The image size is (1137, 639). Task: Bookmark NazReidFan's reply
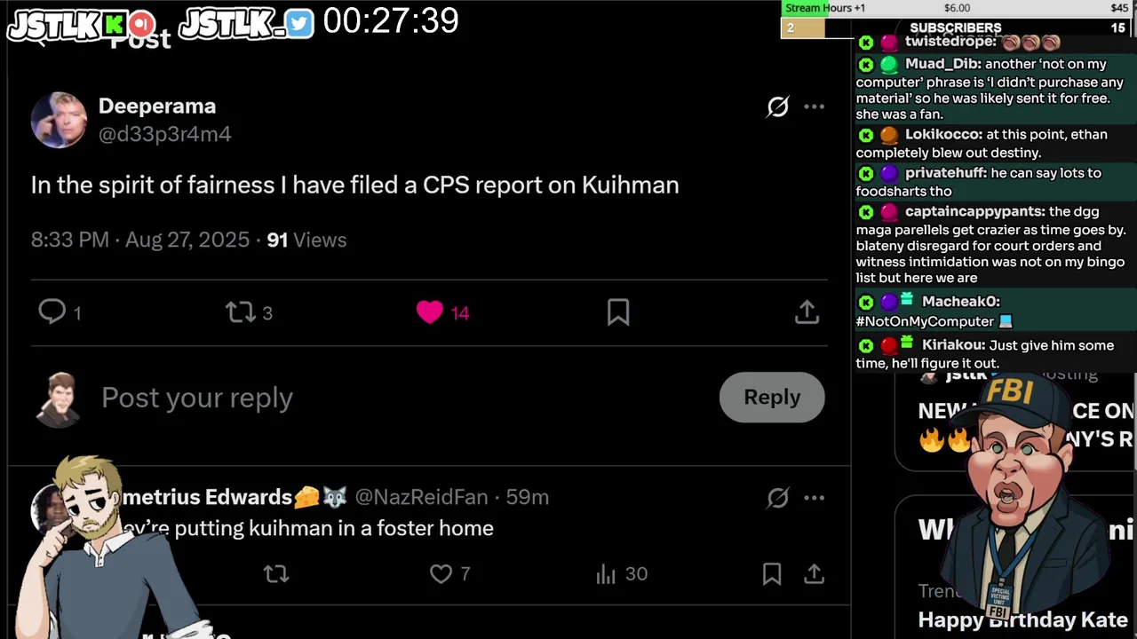pyautogui.click(x=772, y=574)
